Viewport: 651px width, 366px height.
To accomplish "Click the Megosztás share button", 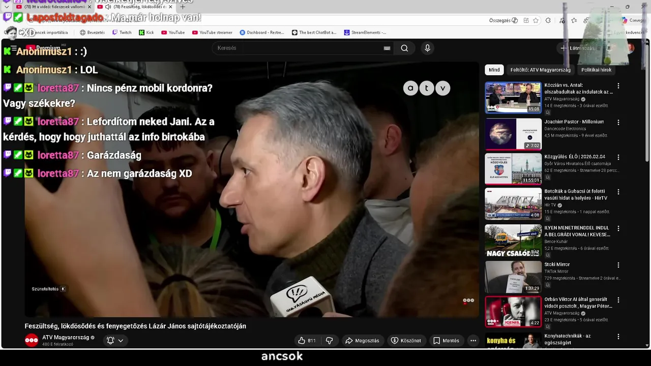I will 362,341.
